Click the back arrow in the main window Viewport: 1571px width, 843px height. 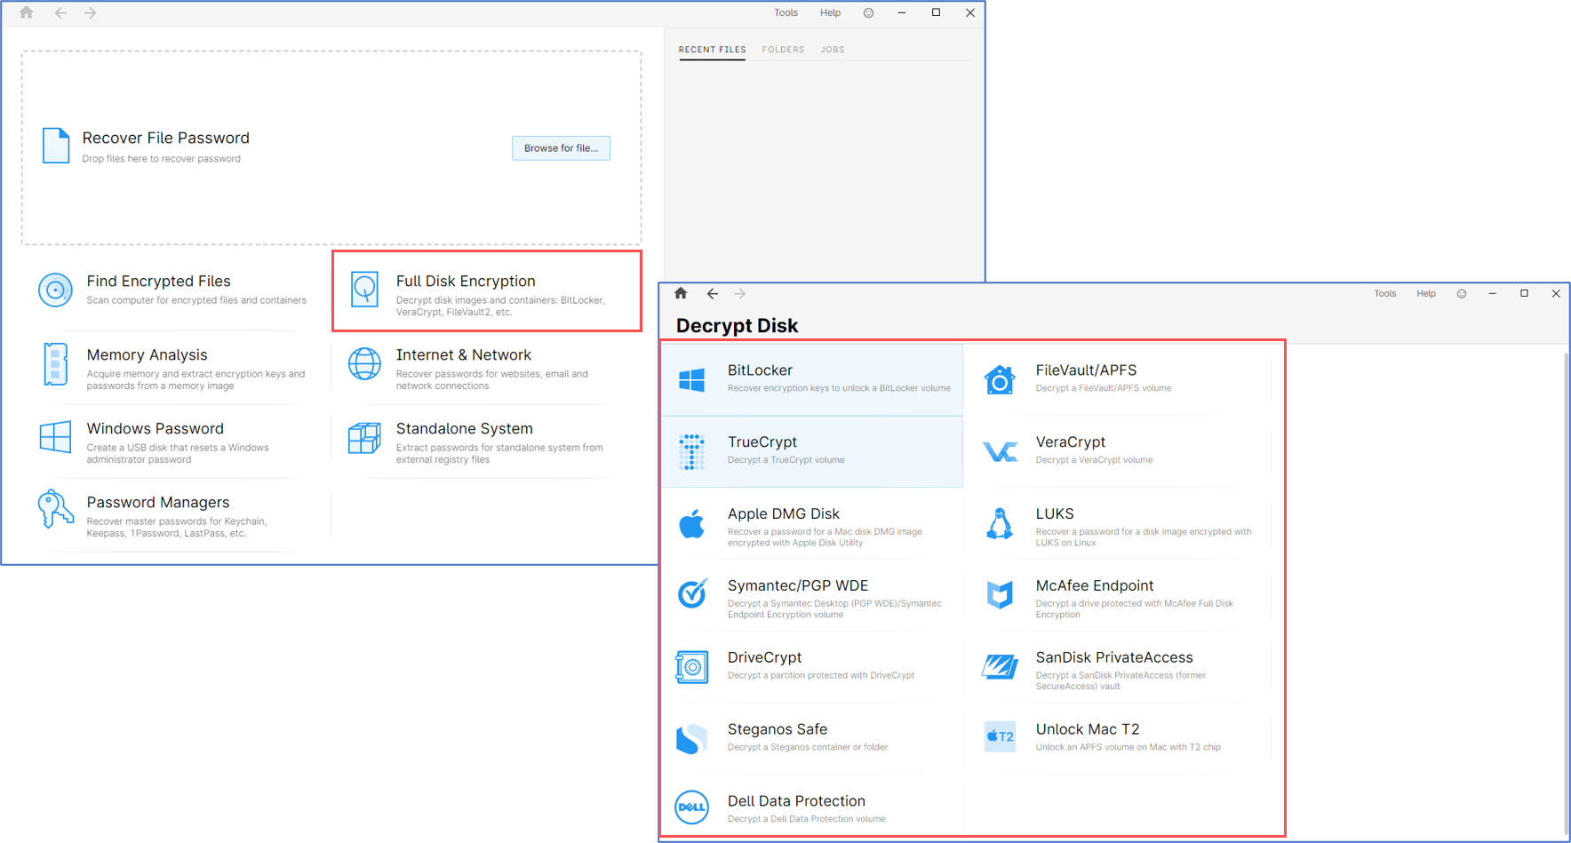coord(60,12)
